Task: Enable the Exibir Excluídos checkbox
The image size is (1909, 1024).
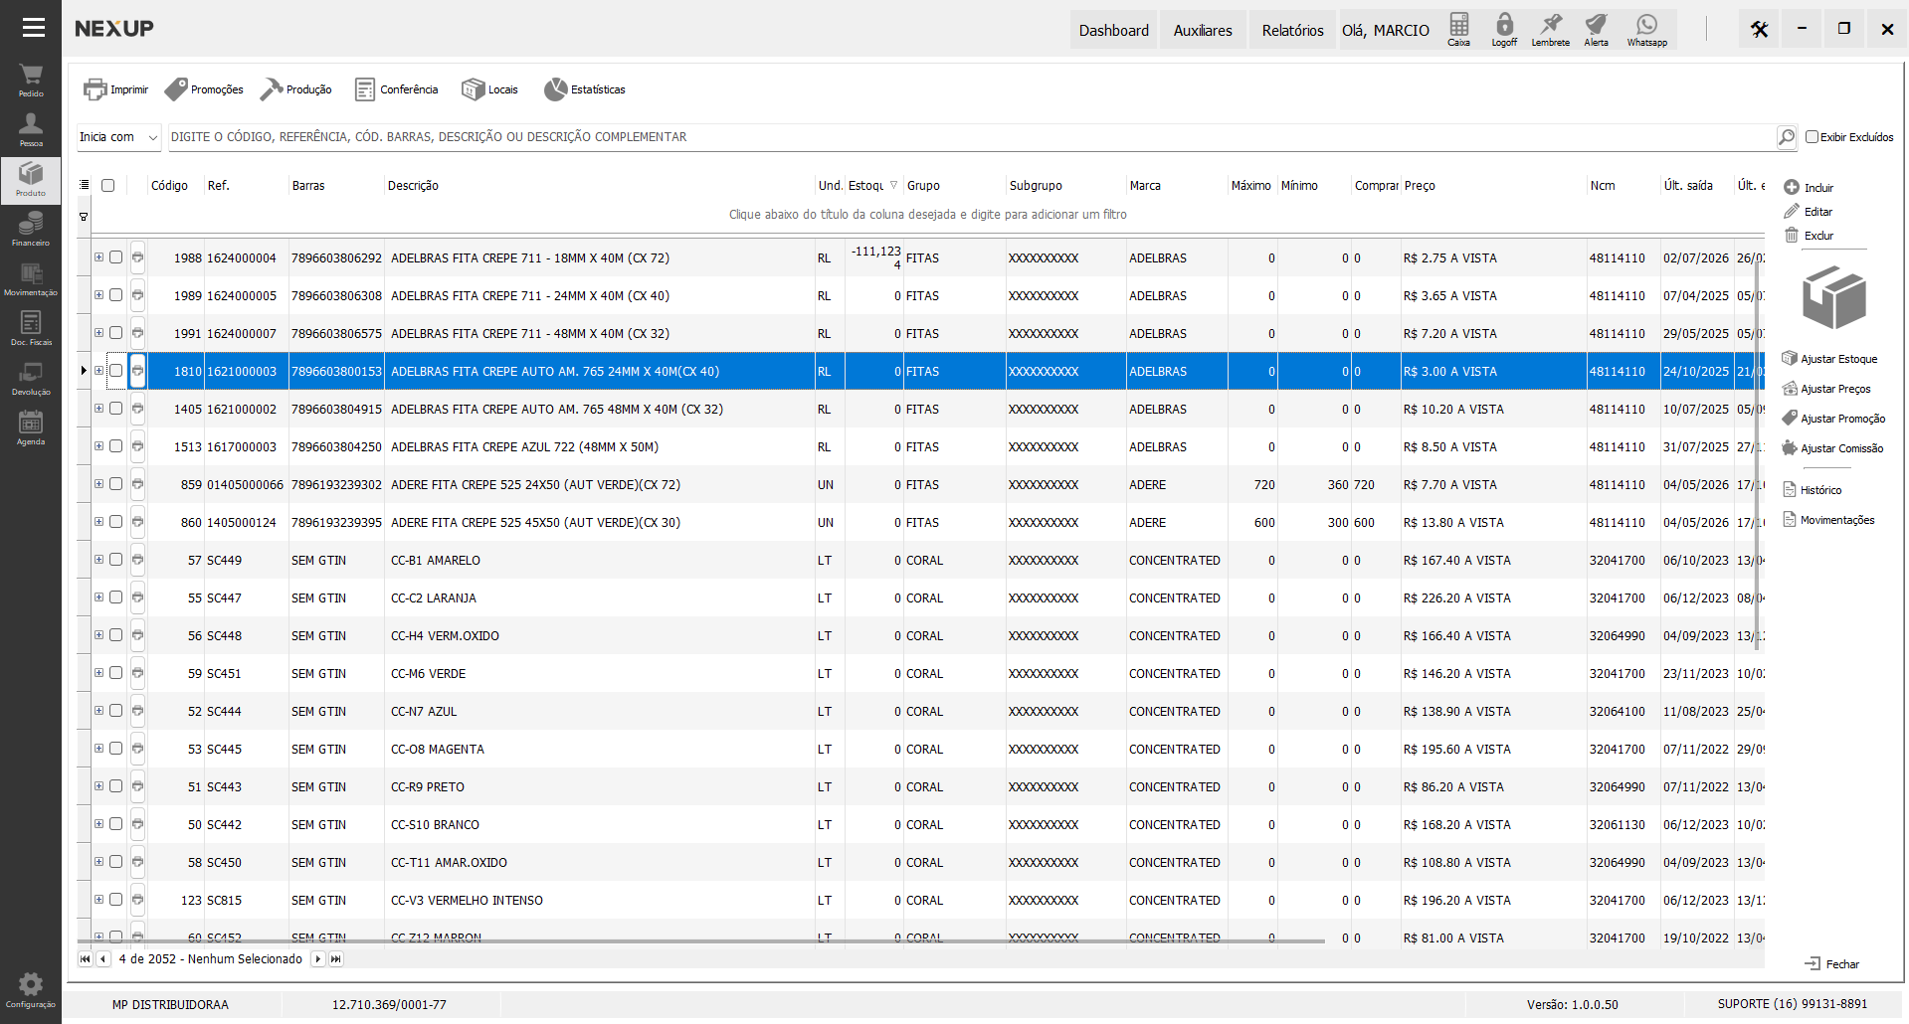Action: click(x=1812, y=137)
